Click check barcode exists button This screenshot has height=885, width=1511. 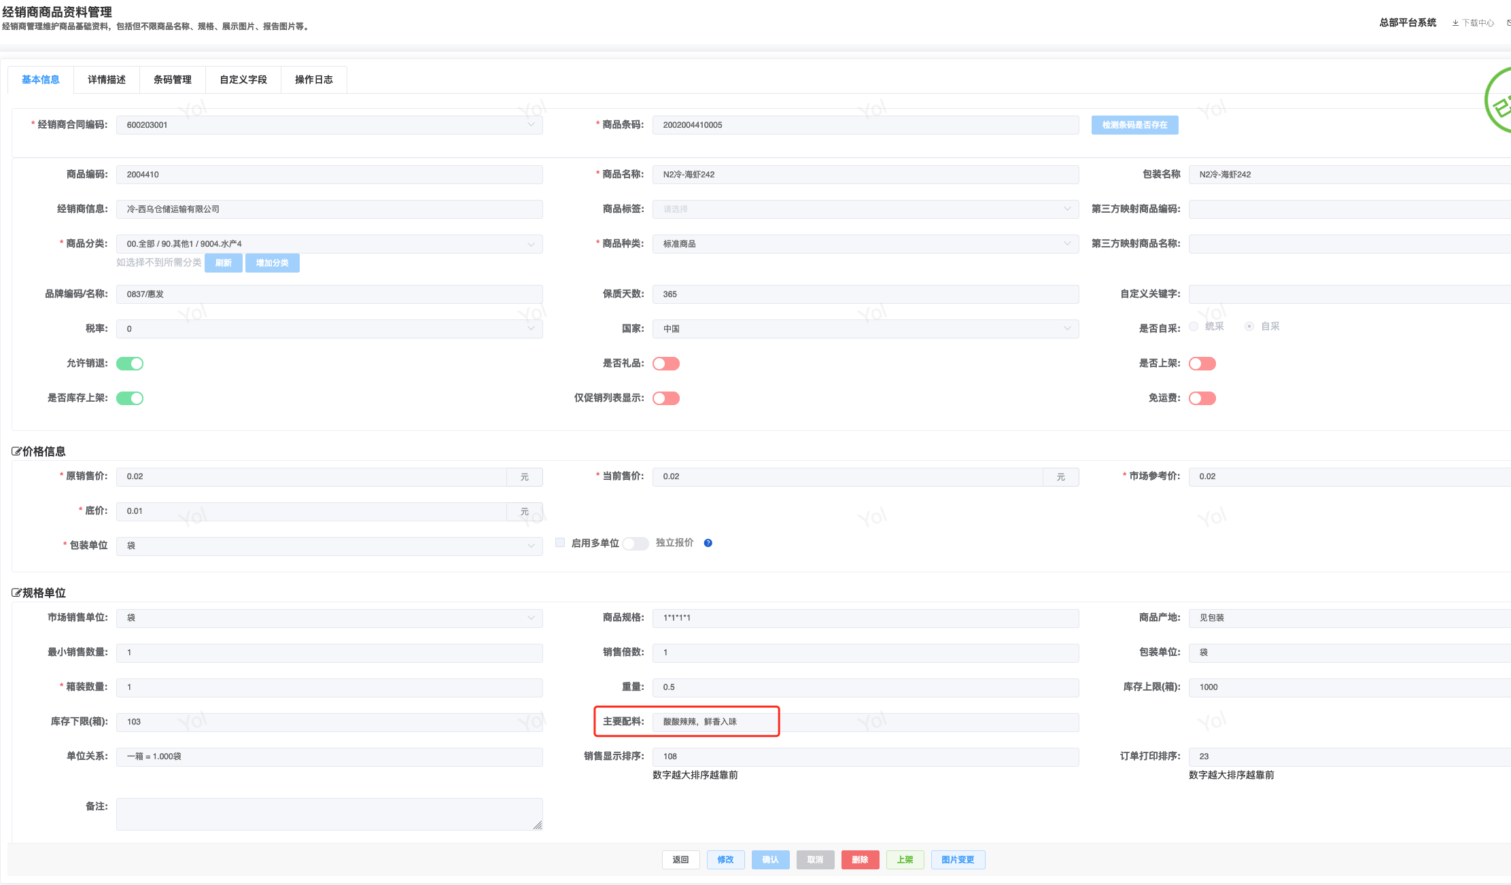1134,125
